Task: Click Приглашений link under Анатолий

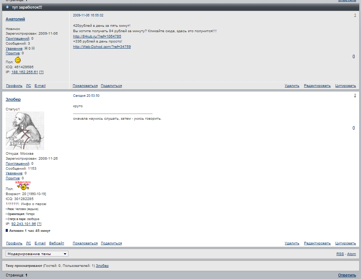Action: point(17,39)
